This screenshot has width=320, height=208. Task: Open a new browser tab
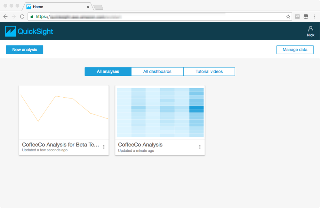[x=98, y=7]
